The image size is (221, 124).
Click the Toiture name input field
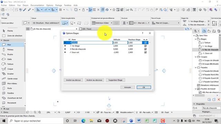[x=92, y=43]
